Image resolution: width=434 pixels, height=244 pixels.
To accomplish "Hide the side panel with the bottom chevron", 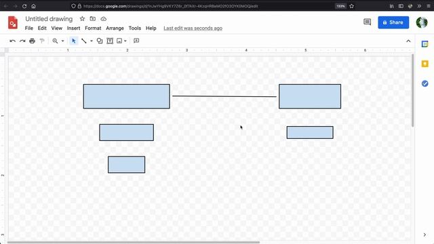I will point(425,235).
